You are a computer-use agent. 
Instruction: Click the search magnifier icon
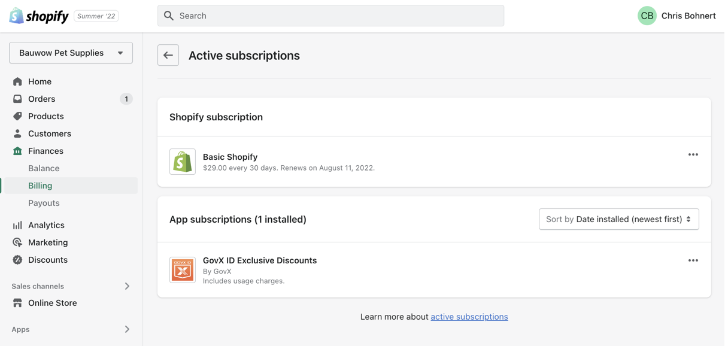[169, 16]
